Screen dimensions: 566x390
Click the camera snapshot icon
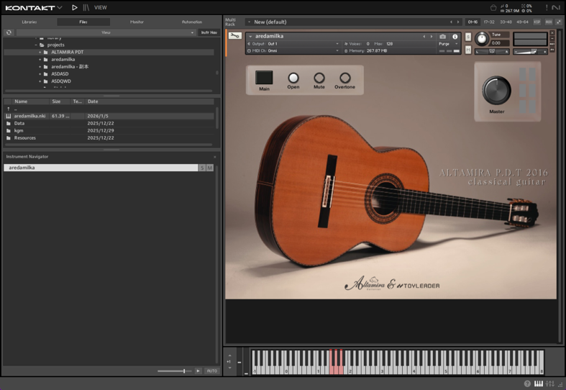pos(442,37)
